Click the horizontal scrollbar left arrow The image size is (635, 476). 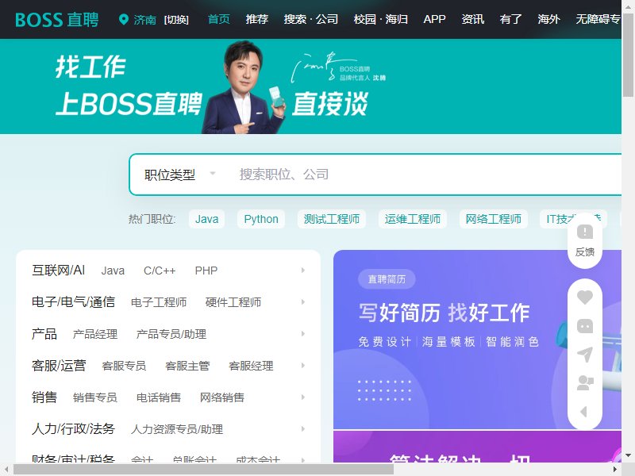tap(6, 470)
